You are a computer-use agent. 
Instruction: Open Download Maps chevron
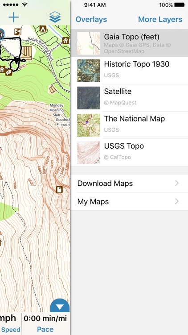click(x=177, y=183)
